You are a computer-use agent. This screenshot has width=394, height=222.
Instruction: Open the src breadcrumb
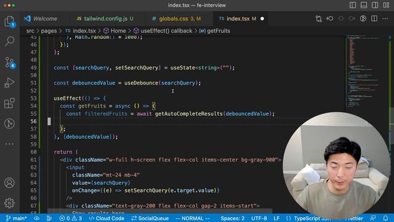(x=30, y=31)
